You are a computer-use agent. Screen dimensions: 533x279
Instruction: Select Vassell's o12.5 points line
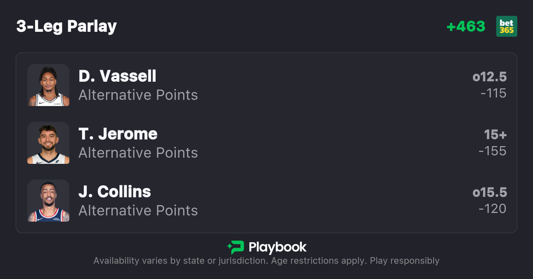[489, 77]
